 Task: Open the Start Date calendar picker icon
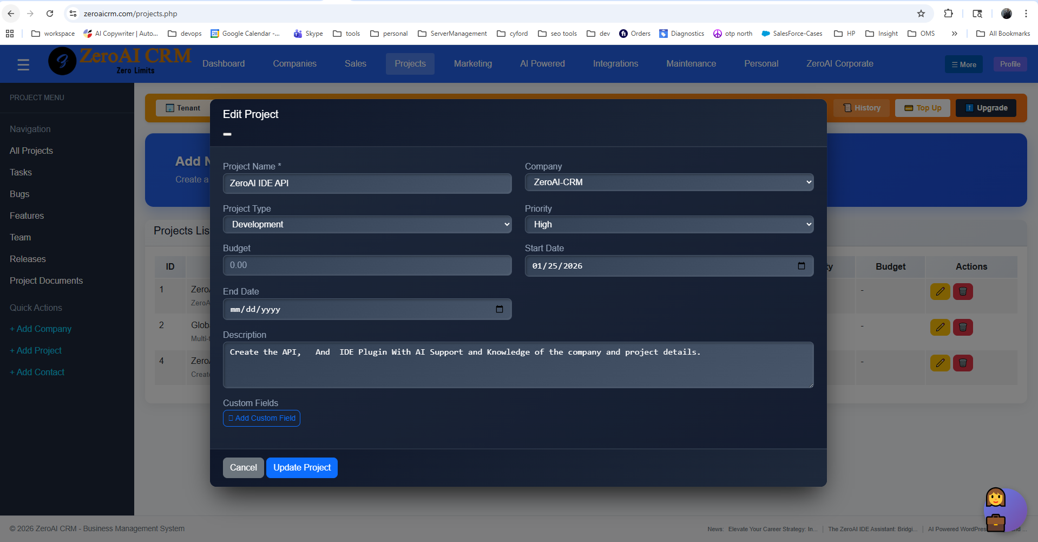(801, 266)
